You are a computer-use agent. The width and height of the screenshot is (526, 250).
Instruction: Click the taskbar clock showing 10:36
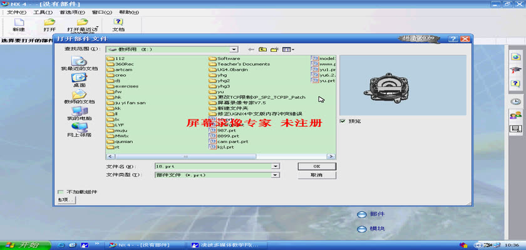coord(513,246)
